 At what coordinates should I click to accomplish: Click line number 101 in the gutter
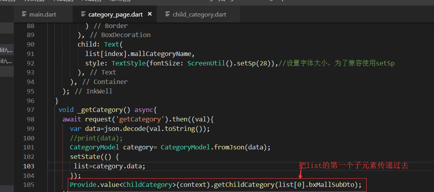coord(29,147)
